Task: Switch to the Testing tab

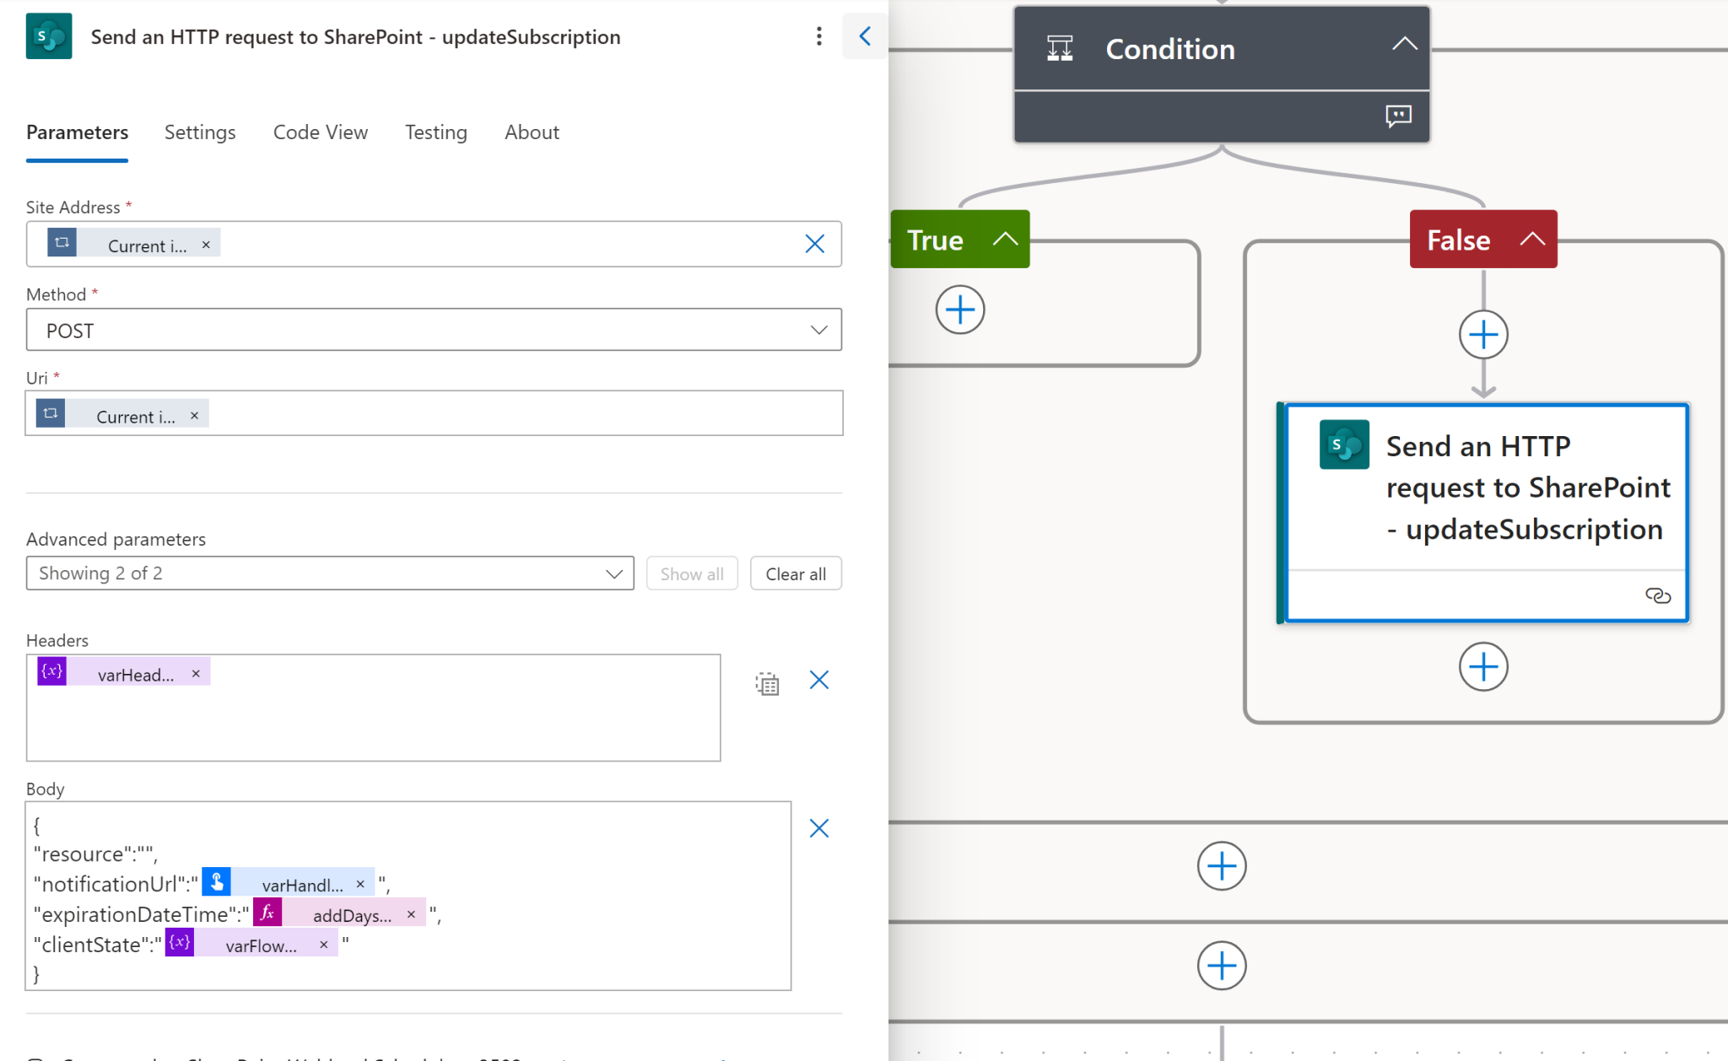Action: pos(435,132)
